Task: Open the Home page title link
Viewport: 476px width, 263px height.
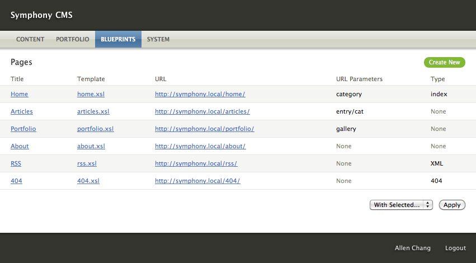Action: pos(19,94)
